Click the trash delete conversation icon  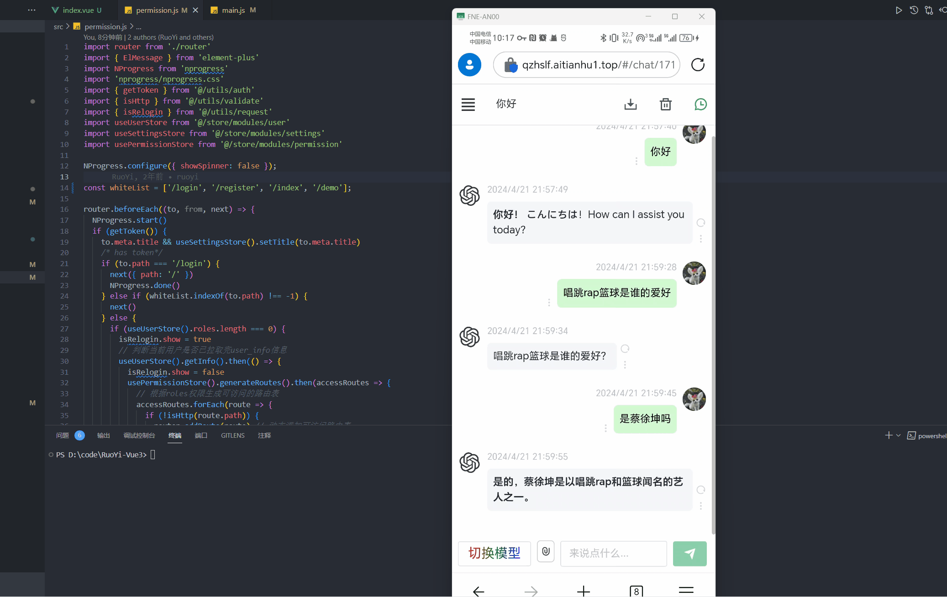coord(665,105)
